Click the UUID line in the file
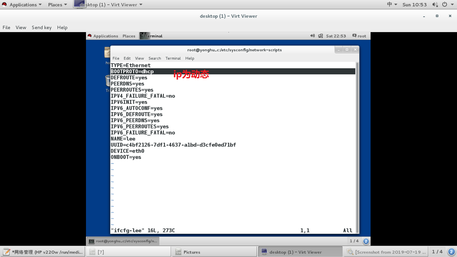The width and height of the screenshot is (457, 257). (x=173, y=145)
